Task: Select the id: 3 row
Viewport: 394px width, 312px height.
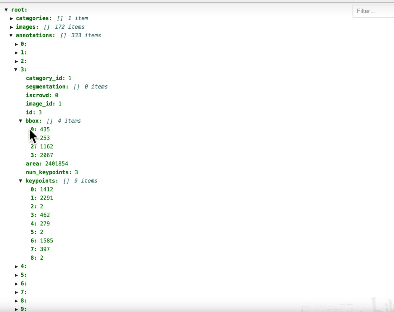Action: pyautogui.click(x=34, y=113)
